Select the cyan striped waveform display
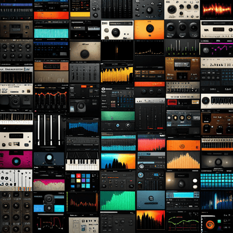This screenshot has width=233, height=233. coord(51,33)
